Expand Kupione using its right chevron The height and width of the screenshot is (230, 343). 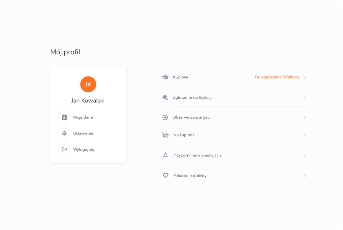305,77
